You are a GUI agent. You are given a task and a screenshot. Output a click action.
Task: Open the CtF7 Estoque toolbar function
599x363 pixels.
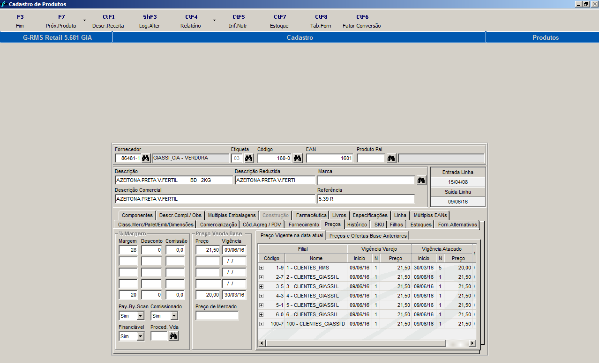tap(279, 22)
